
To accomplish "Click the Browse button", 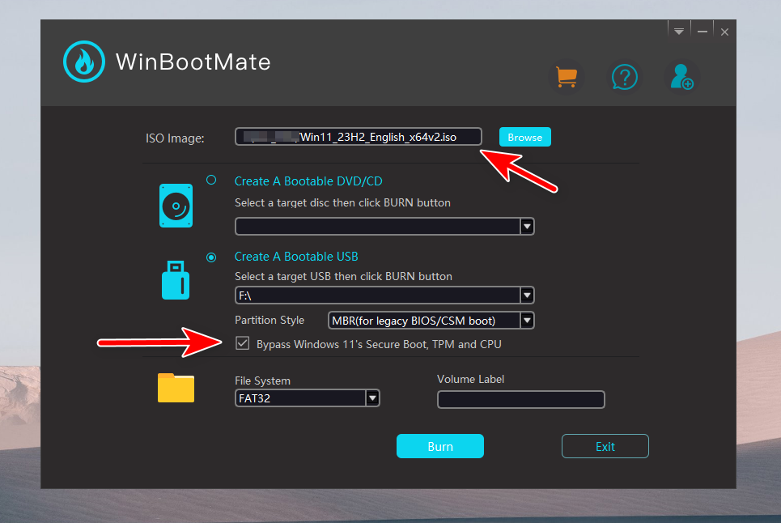I will 525,137.
